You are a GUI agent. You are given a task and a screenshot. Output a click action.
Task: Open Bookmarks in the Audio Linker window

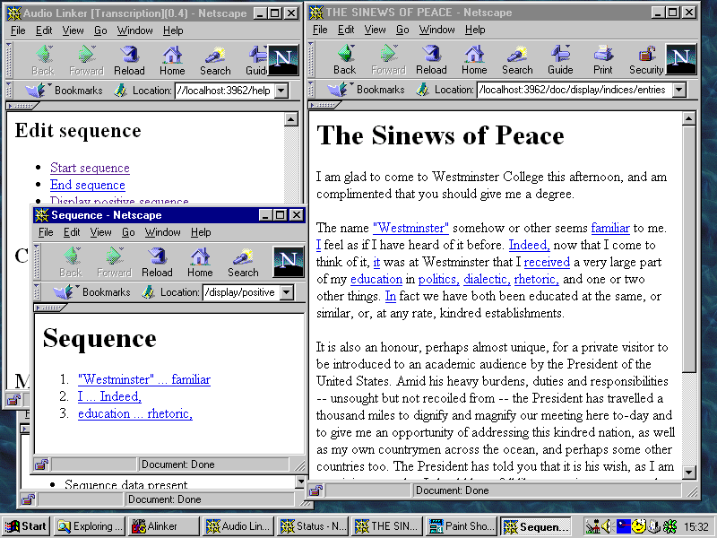pyautogui.click(x=65, y=91)
